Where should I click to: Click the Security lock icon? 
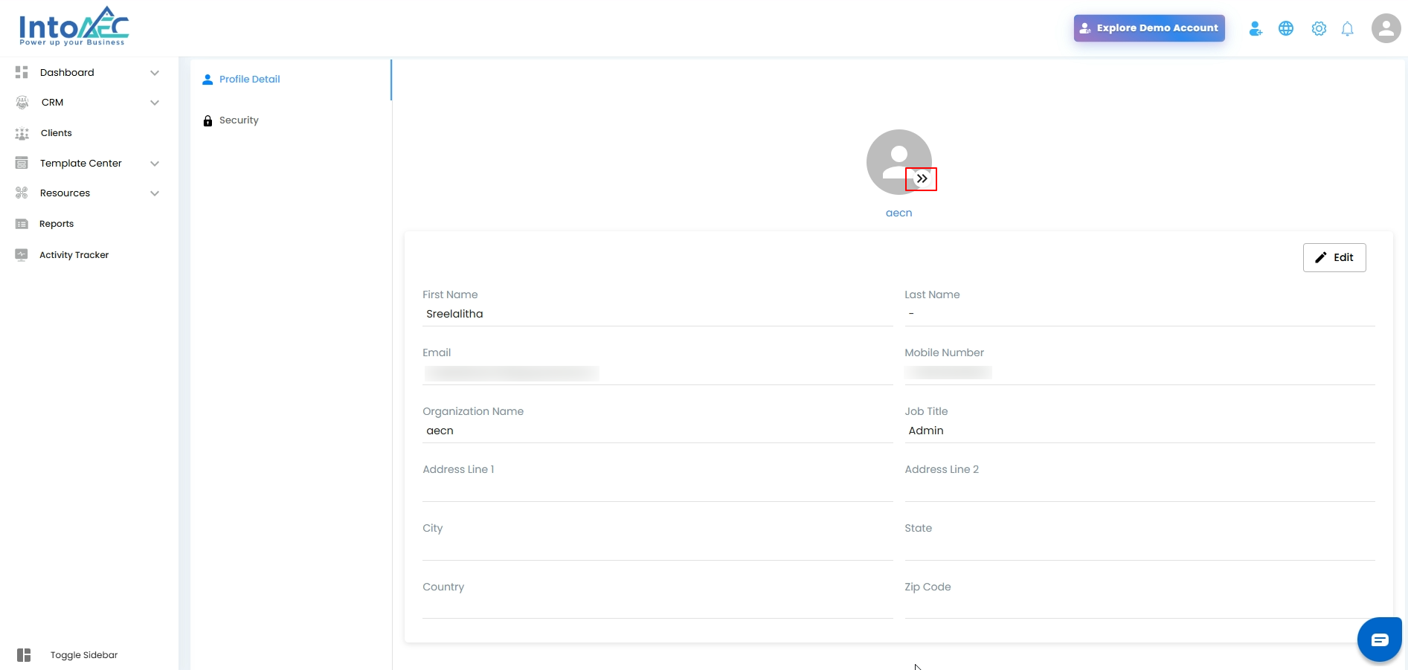pos(208,120)
